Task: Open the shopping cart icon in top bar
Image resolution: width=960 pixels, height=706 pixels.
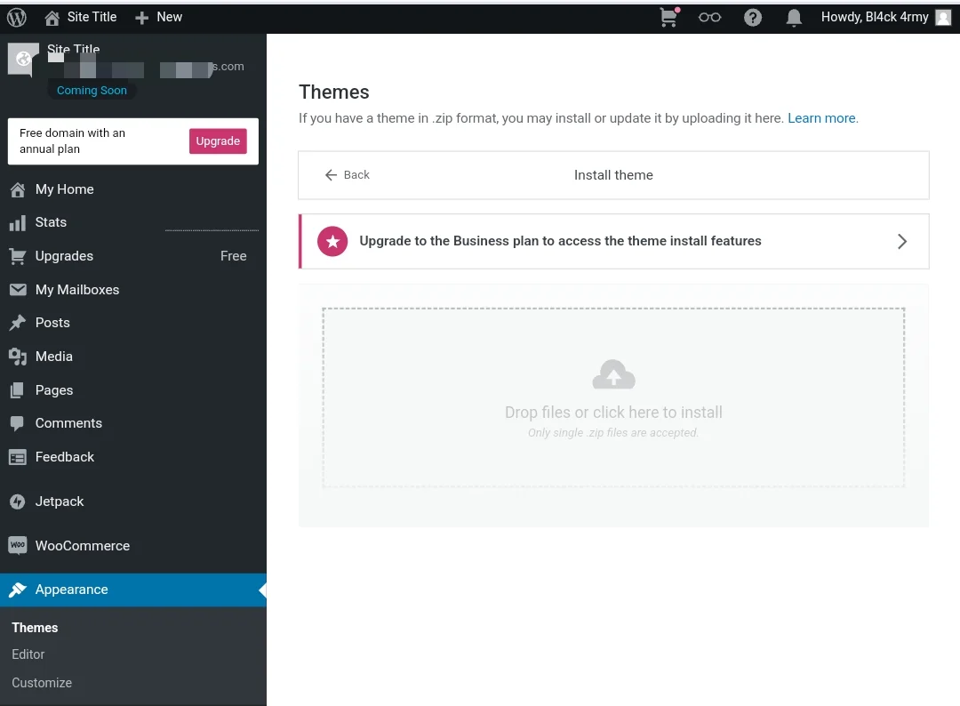Action: [x=669, y=17]
